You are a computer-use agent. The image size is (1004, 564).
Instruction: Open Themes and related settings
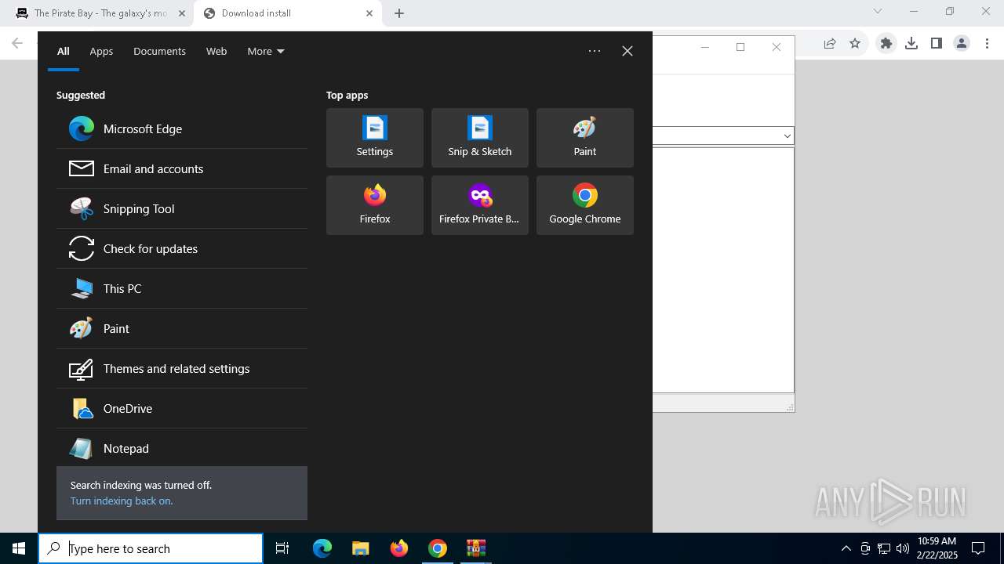click(182, 368)
